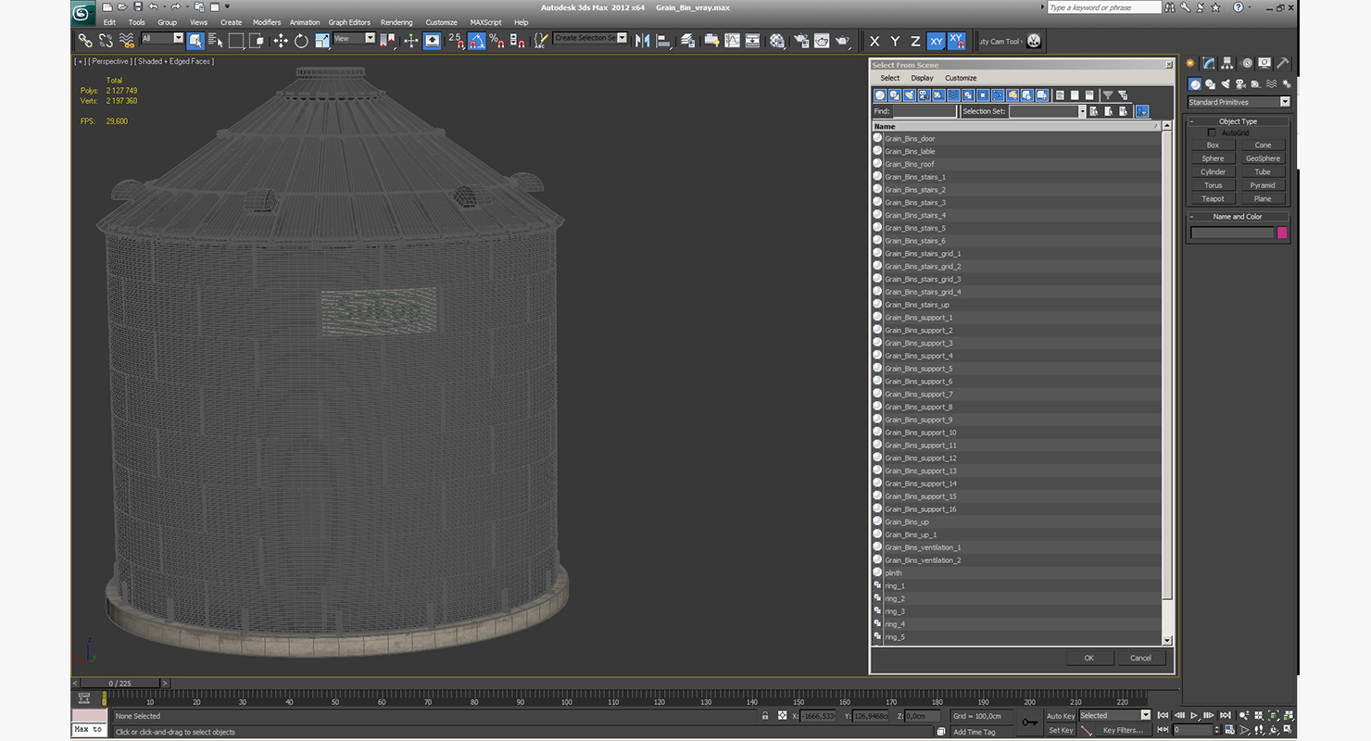Click Bind to Space Warp icon
The image size is (1371, 741).
126,41
